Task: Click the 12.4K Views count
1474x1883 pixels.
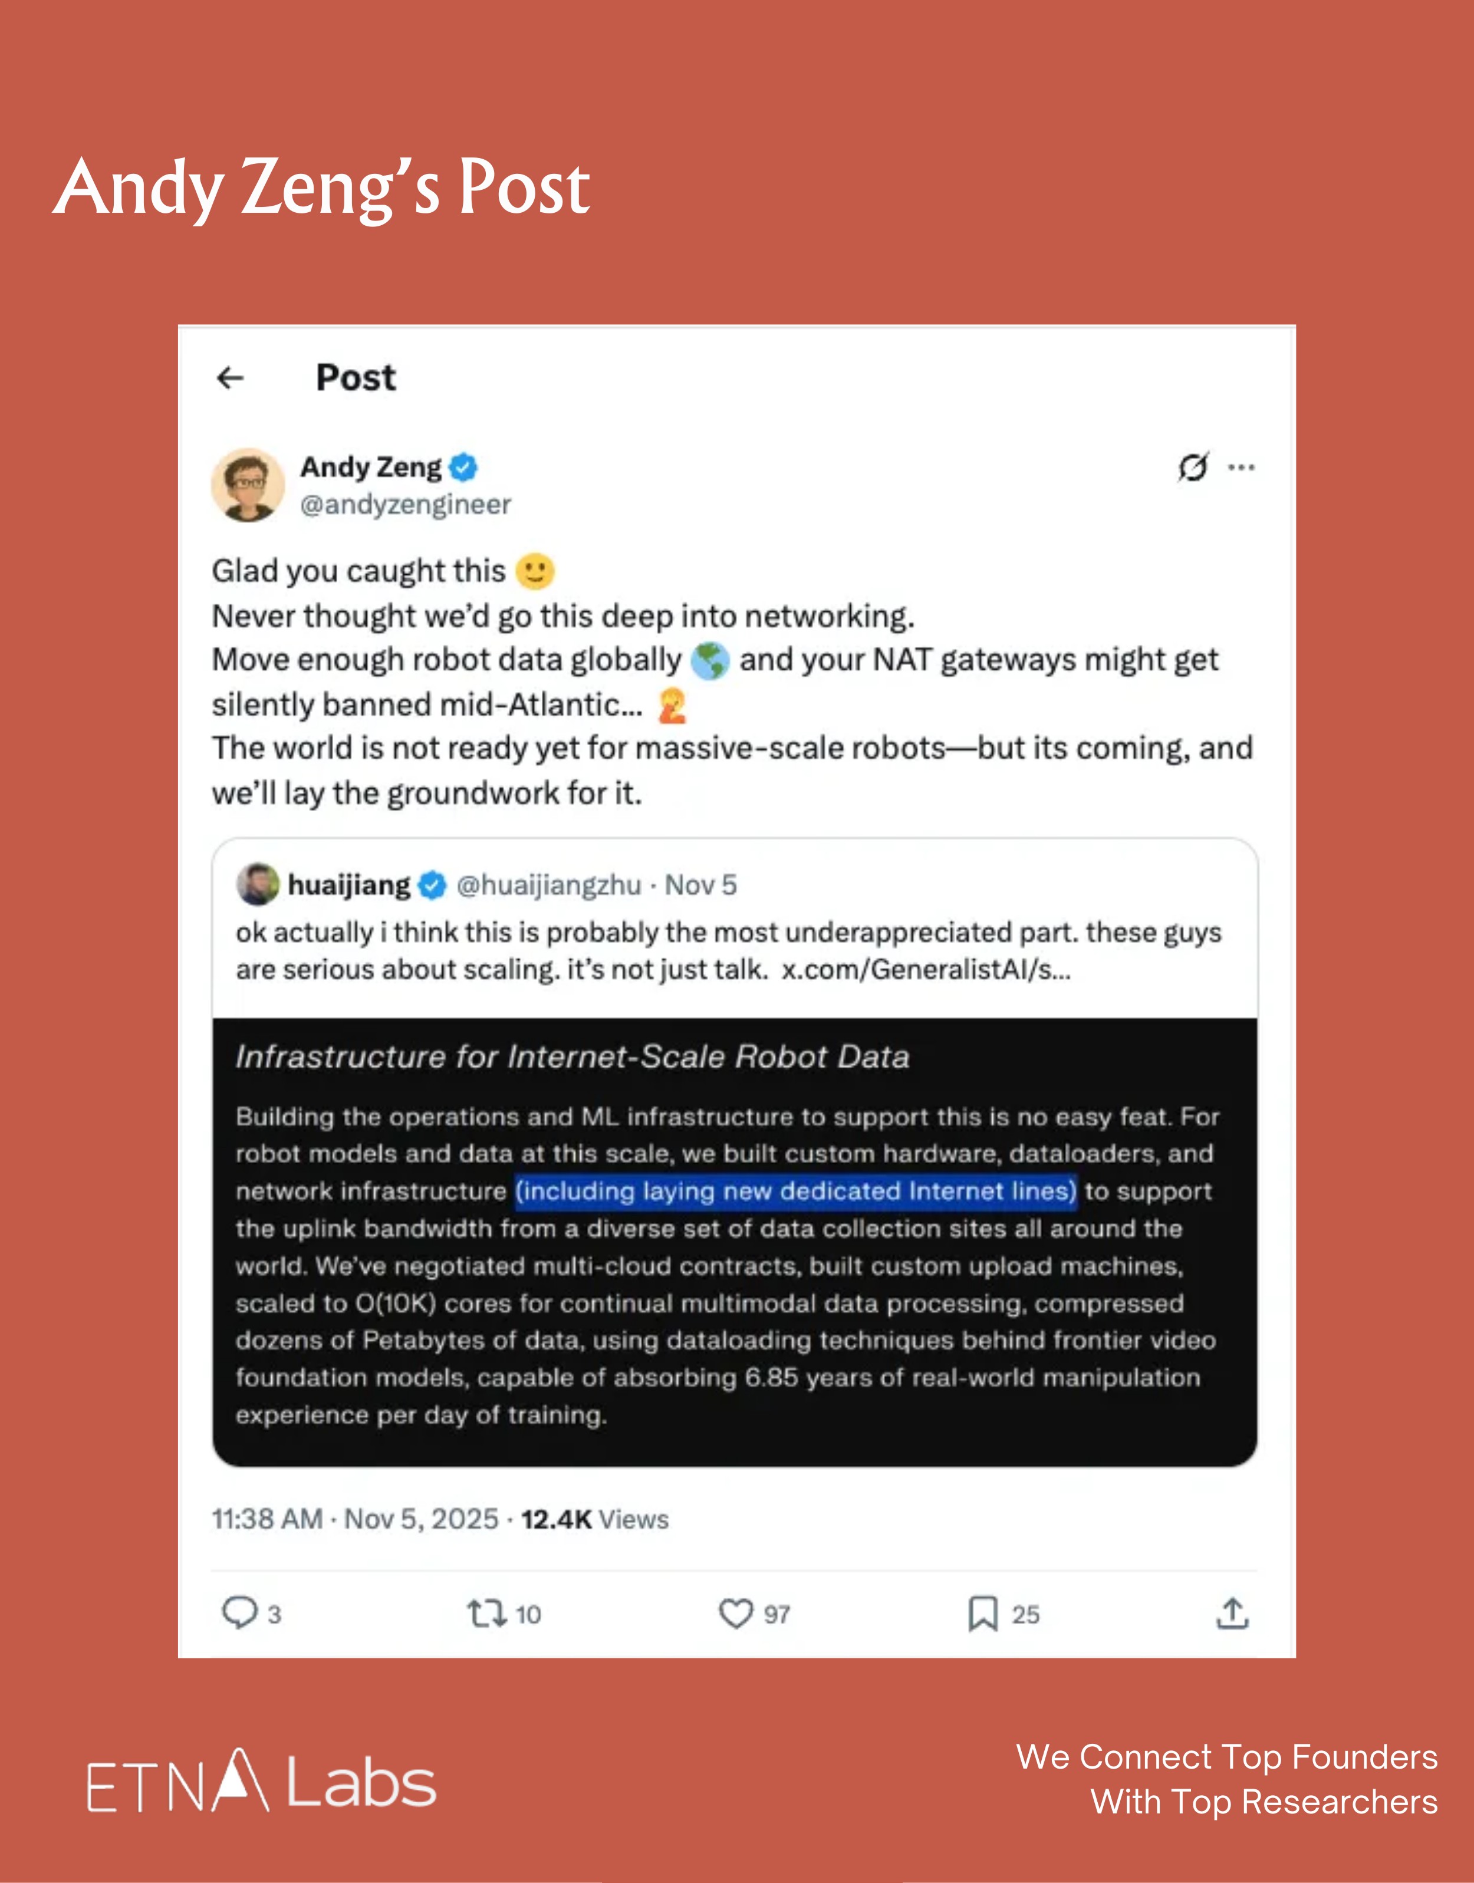Action: [x=594, y=1519]
